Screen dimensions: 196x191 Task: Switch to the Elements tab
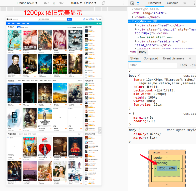pos(155,3)
